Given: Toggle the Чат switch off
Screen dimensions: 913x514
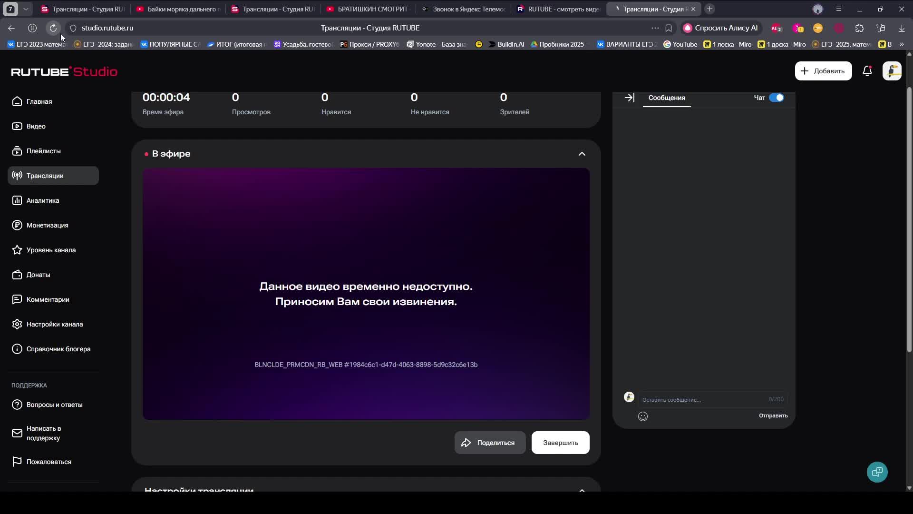Looking at the screenshot, I should (x=776, y=98).
